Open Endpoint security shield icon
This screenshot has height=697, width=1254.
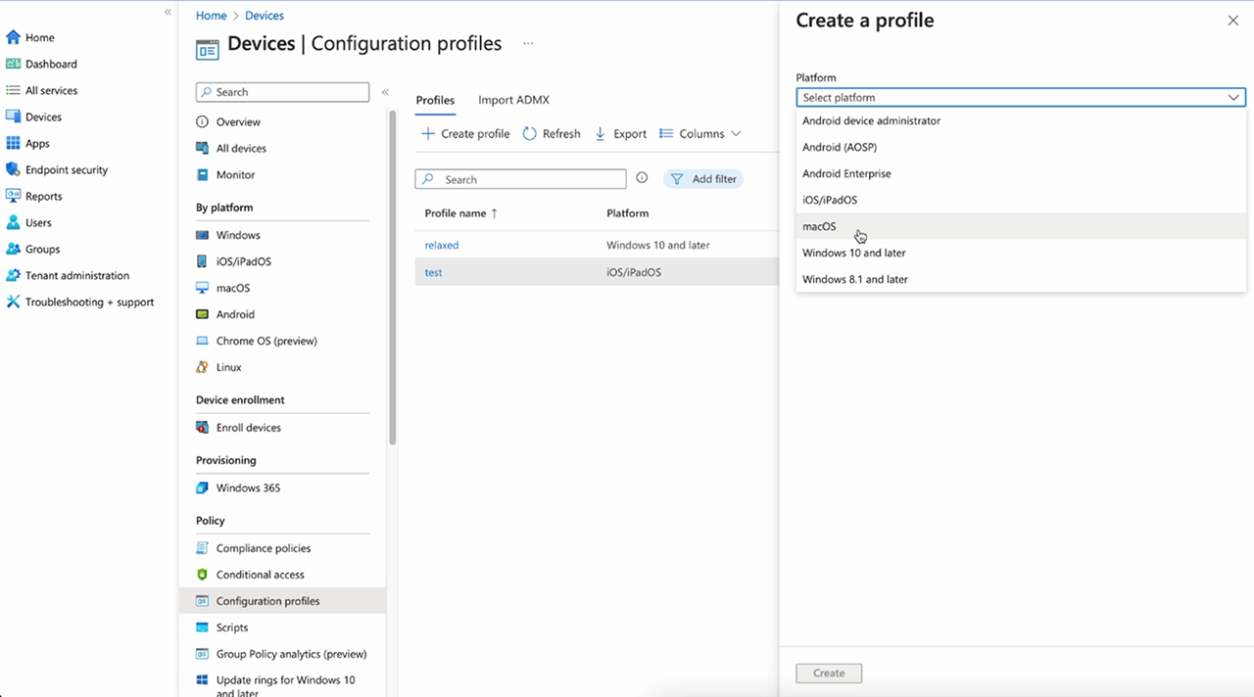(x=13, y=169)
